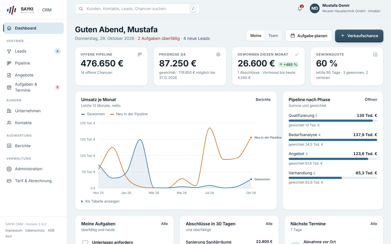Click the icon on Offene Pipeline card
This screenshot has width=391, height=244.
(140, 54)
